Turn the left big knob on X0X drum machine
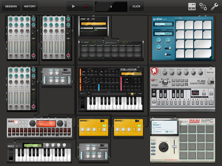The height and width of the screenshot is (166, 222). 32,123
